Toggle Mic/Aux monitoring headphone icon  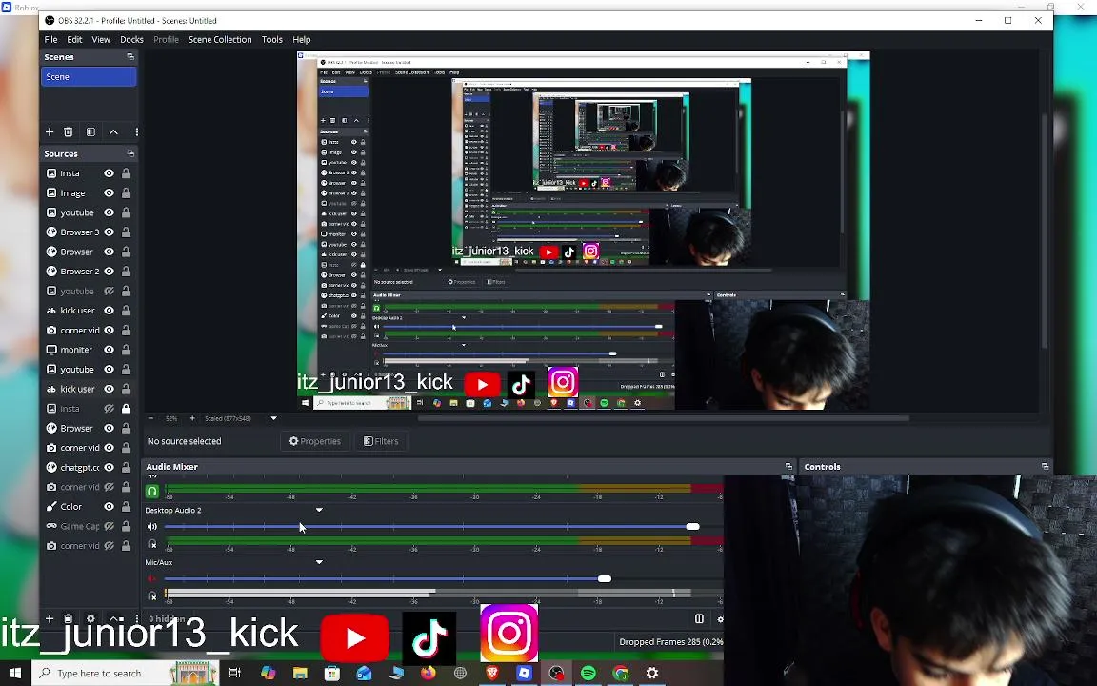tap(151, 595)
